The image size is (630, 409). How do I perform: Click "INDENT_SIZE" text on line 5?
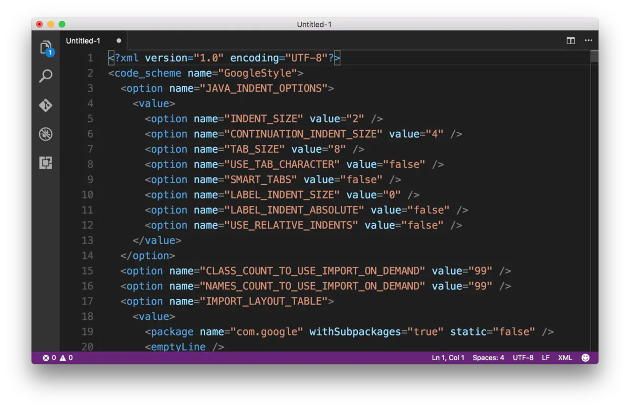[x=264, y=119]
